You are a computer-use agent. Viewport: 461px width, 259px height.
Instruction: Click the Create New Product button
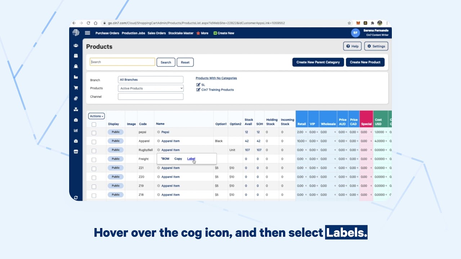(x=365, y=62)
